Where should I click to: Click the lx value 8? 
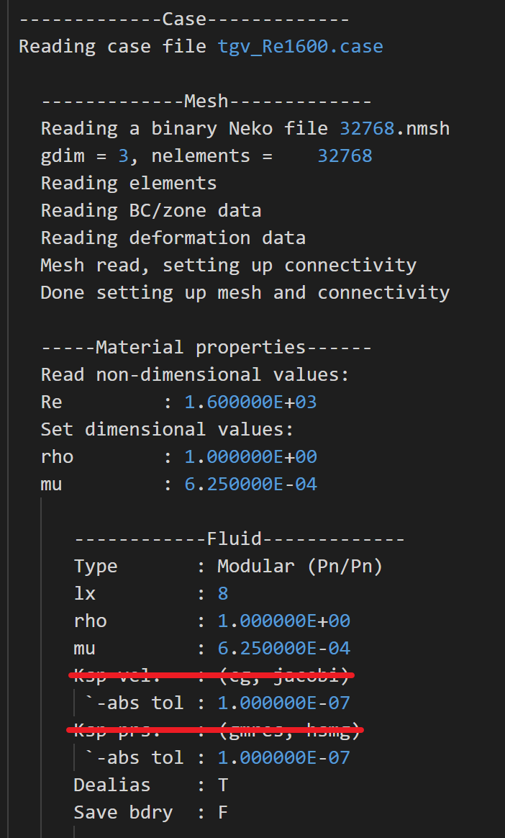(223, 594)
